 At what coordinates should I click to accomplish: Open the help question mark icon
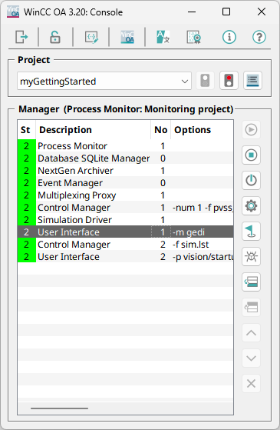[259, 37]
